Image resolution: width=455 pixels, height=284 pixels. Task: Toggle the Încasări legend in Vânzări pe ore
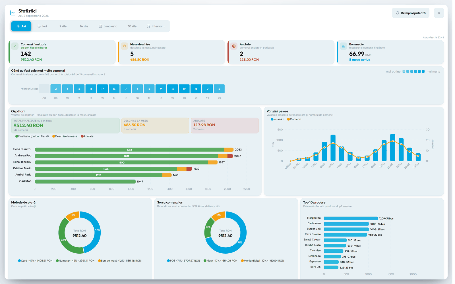pyautogui.click(x=277, y=119)
